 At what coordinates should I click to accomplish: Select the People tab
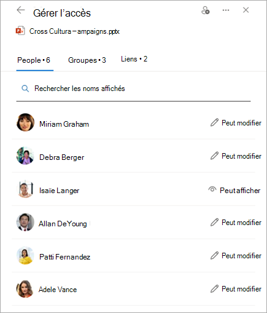point(34,60)
